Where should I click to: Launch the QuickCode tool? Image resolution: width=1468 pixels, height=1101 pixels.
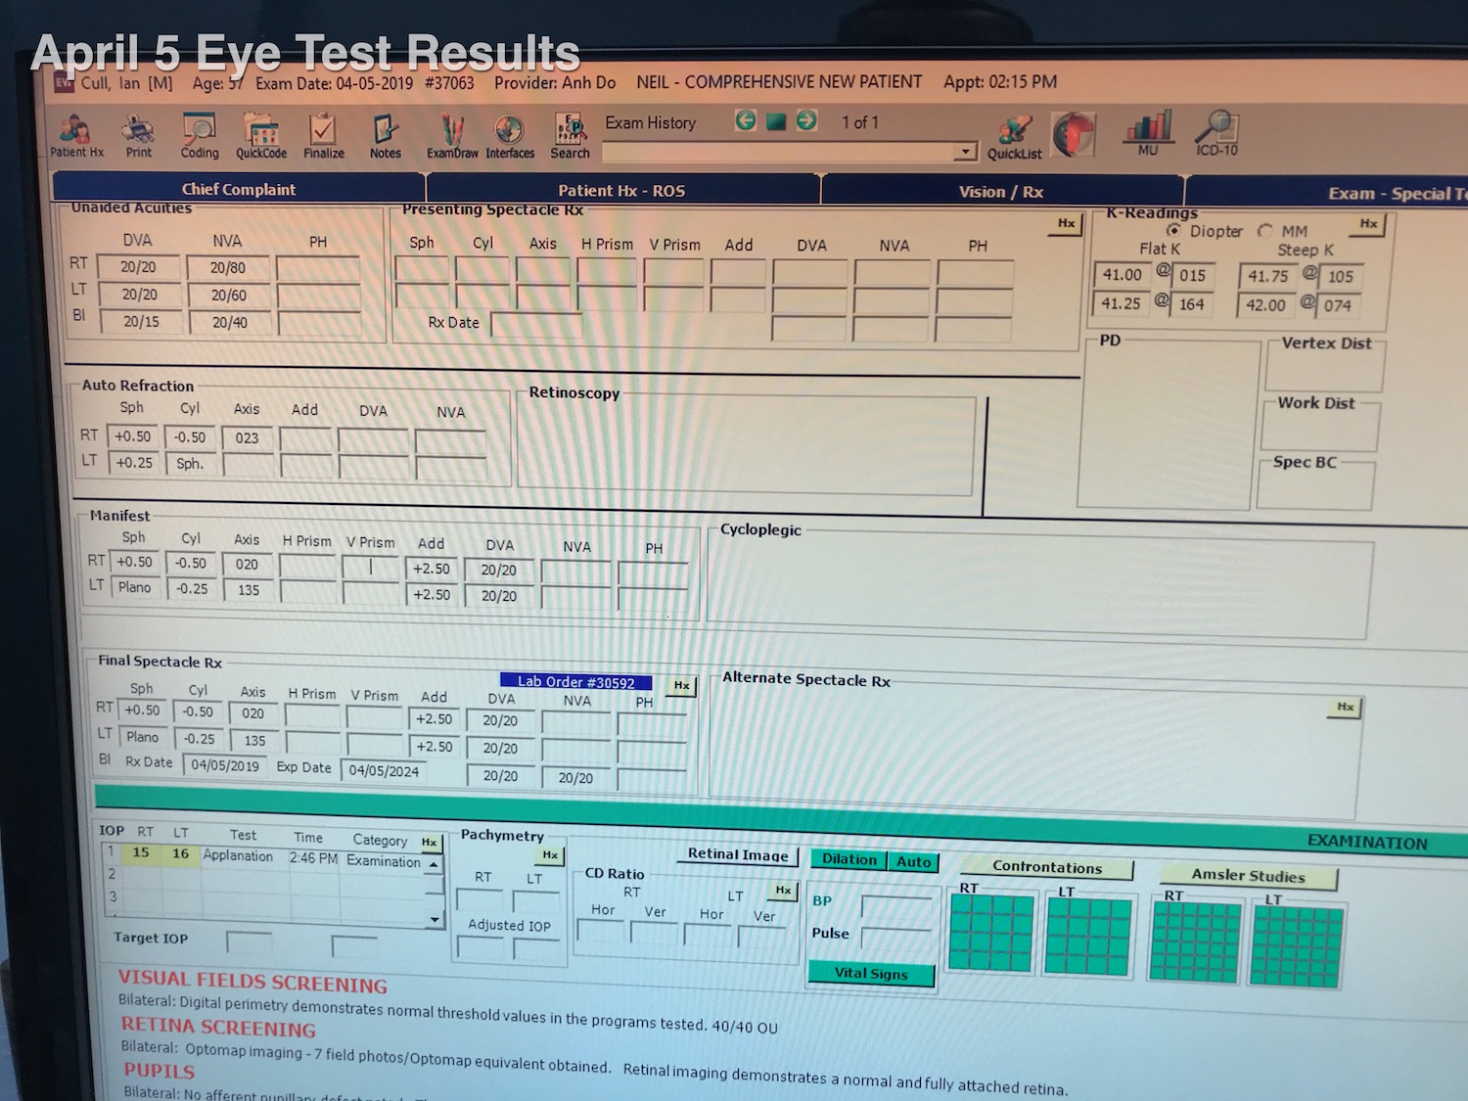point(261,136)
